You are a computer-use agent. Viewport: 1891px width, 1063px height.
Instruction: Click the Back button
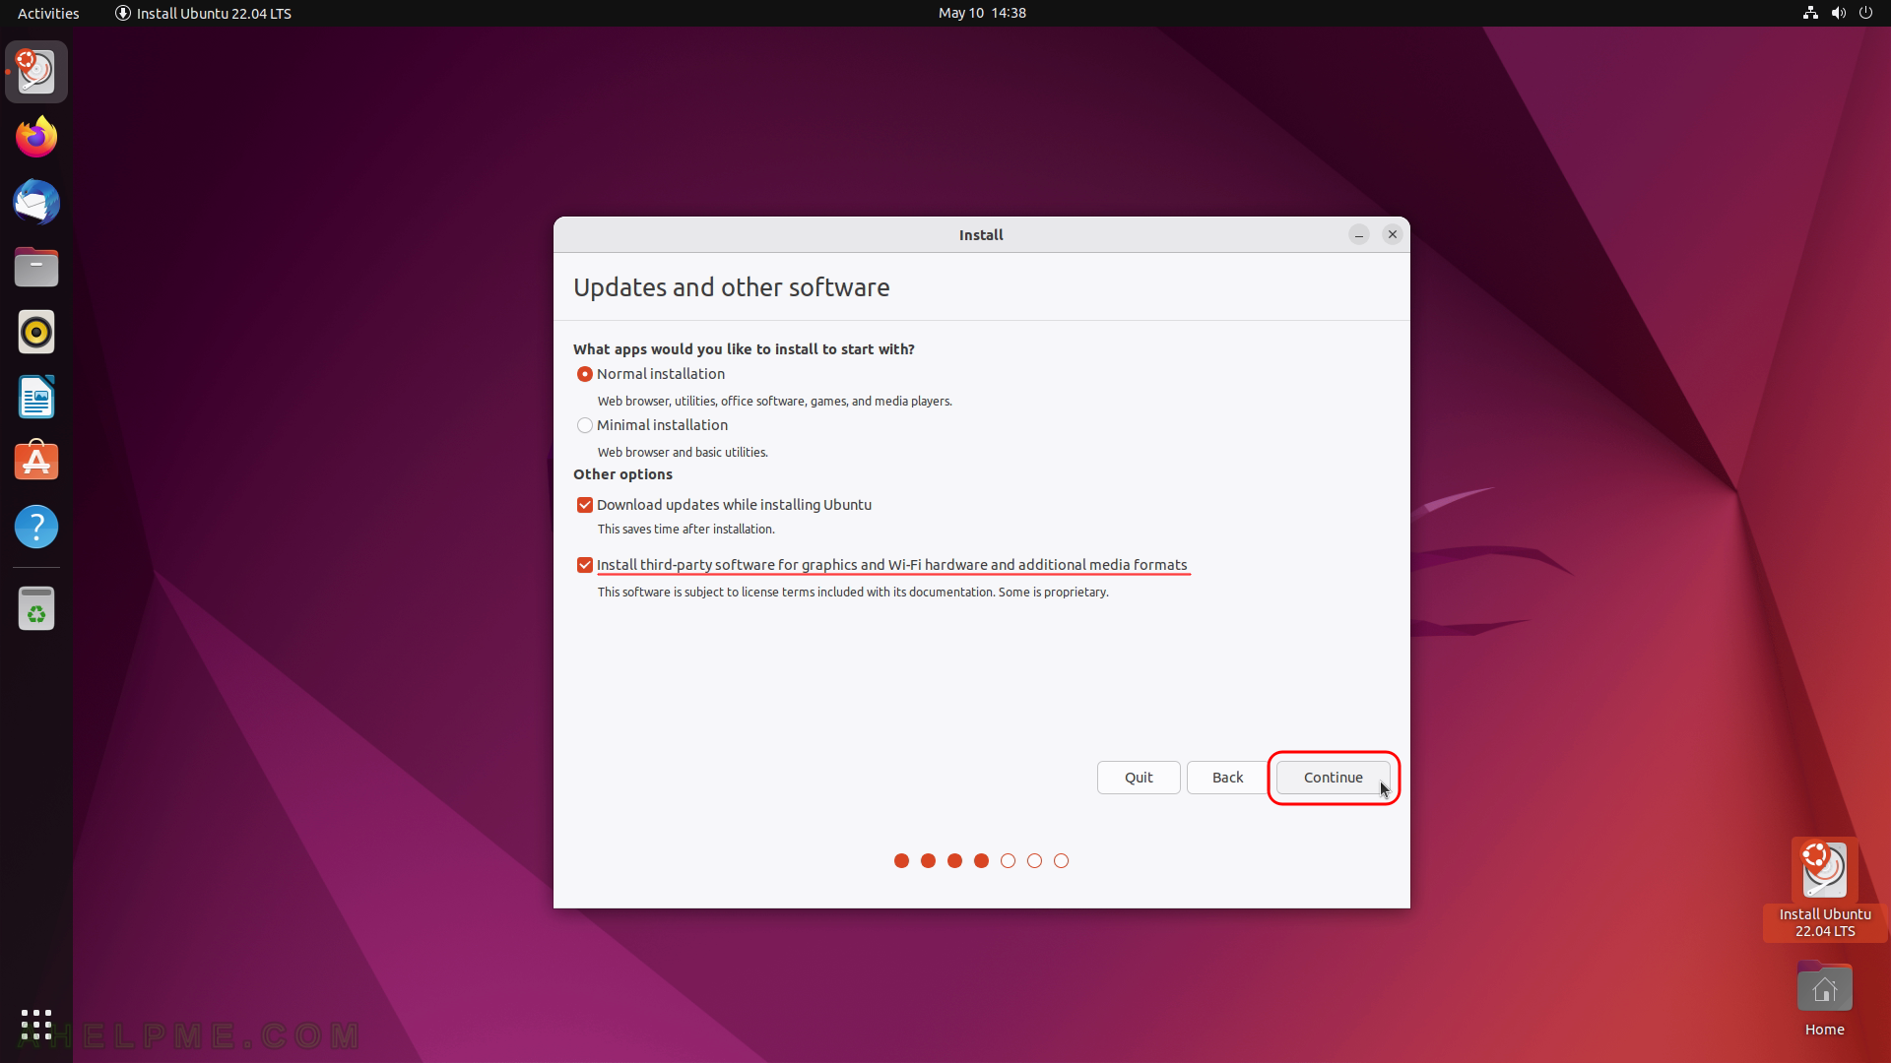click(x=1227, y=778)
